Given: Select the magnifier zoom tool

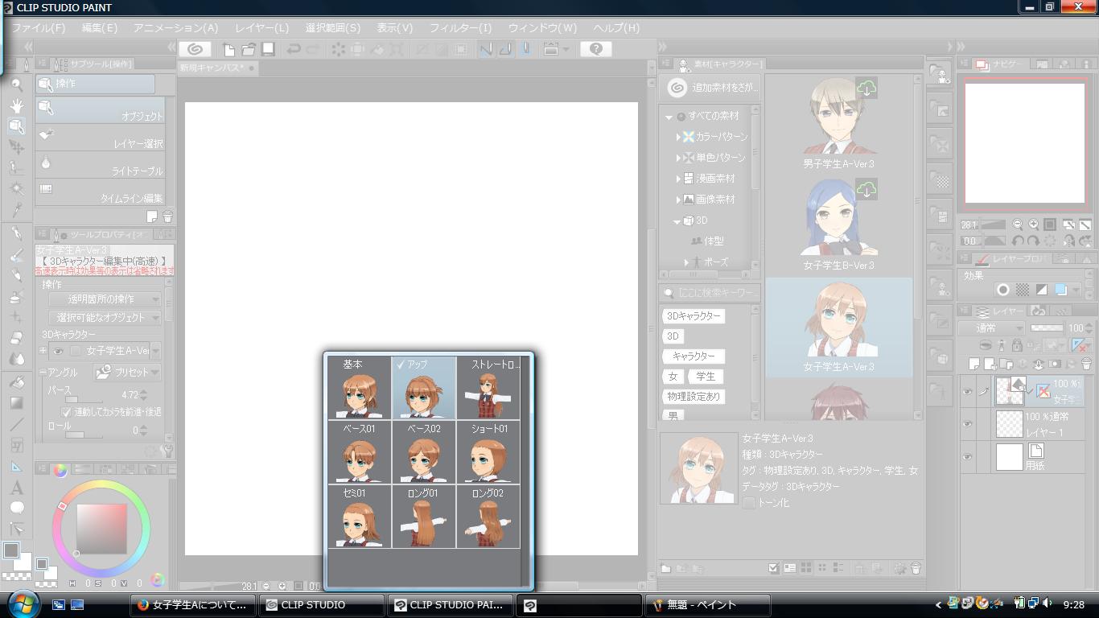Looking at the screenshot, I should pos(16,84).
